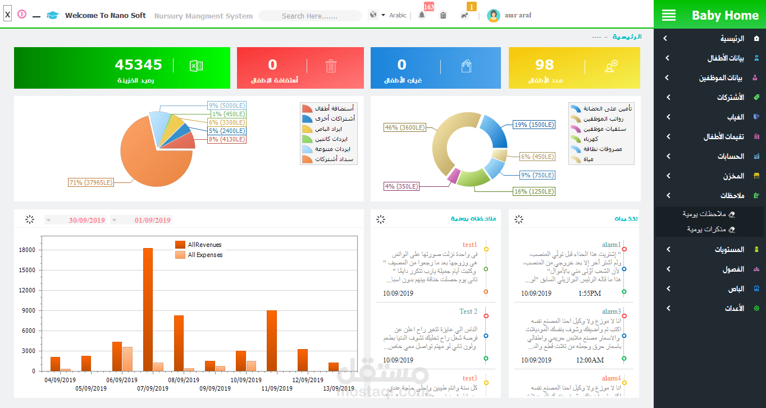Click the top bar icon with orange 1 badge
766x408 pixels.
click(464, 15)
